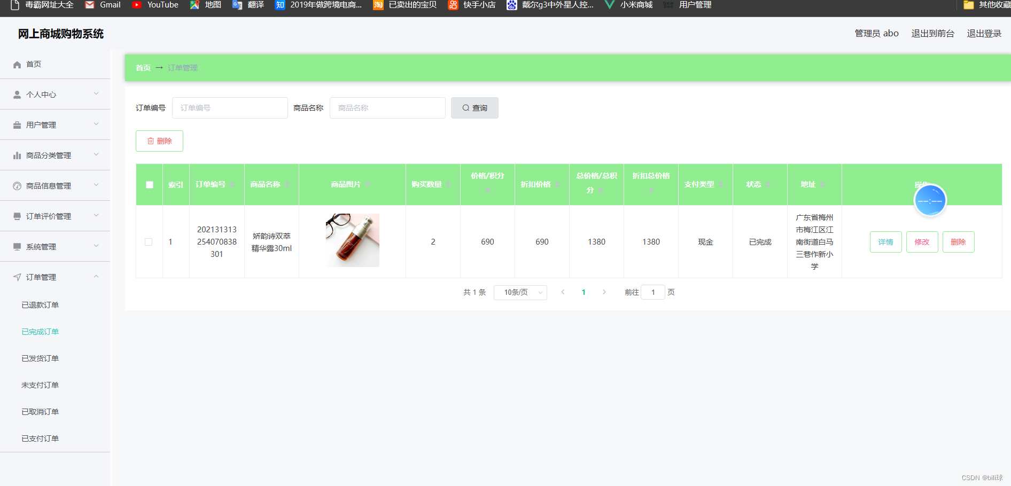Check the select-all checkbox in table header
The image size is (1011, 486).
click(149, 184)
